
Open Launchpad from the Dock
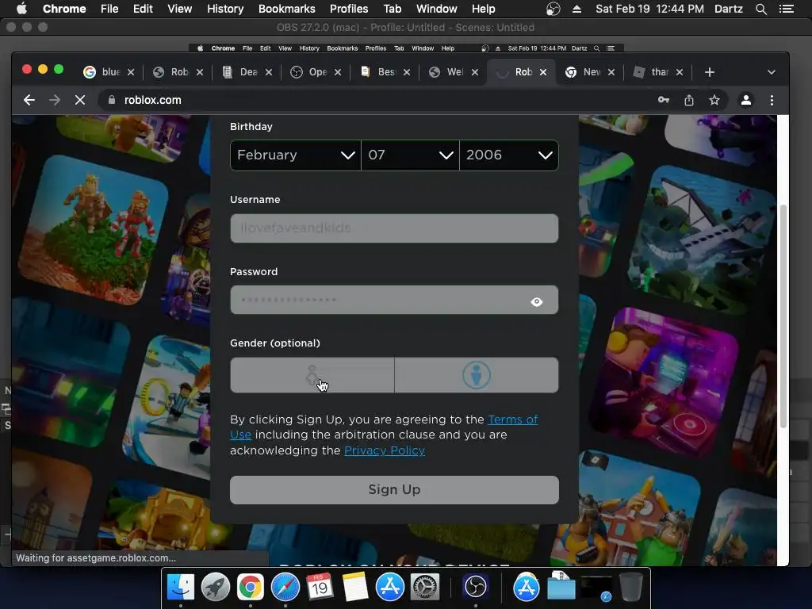[216, 588]
